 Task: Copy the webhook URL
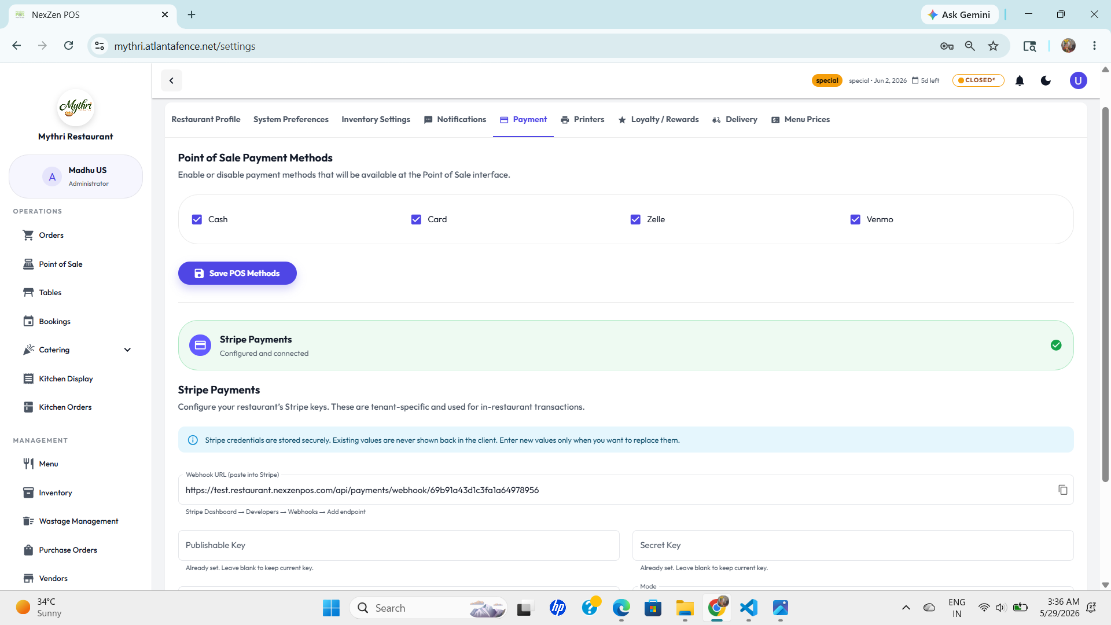click(x=1063, y=490)
